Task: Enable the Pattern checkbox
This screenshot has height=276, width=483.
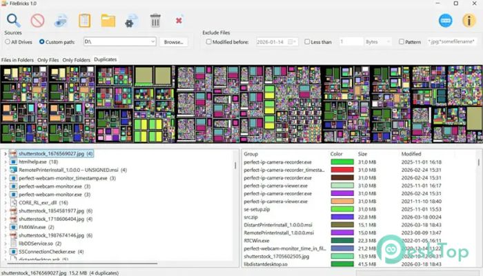Action: (x=402, y=41)
